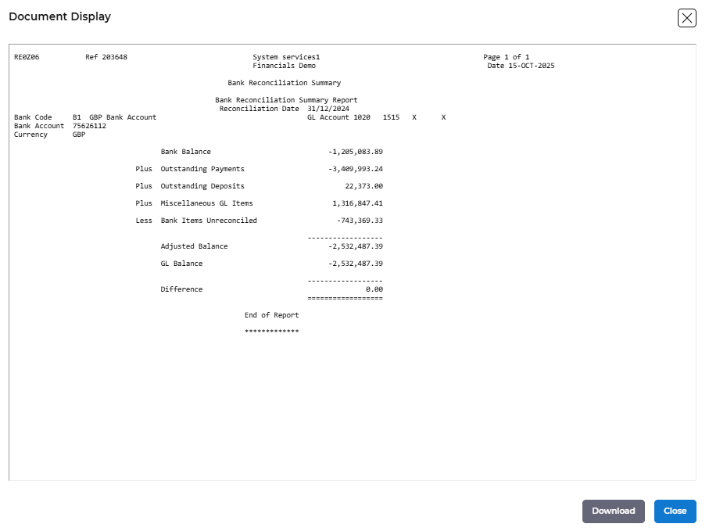
Task: Click the GL Account 1020 text
Action: pos(338,117)
